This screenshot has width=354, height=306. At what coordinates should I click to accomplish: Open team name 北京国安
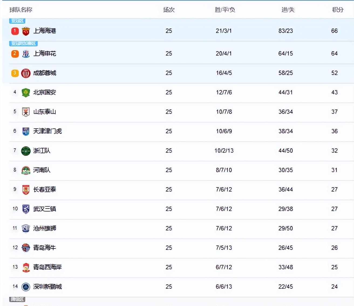pyautogui.click(x=45, y=92)
